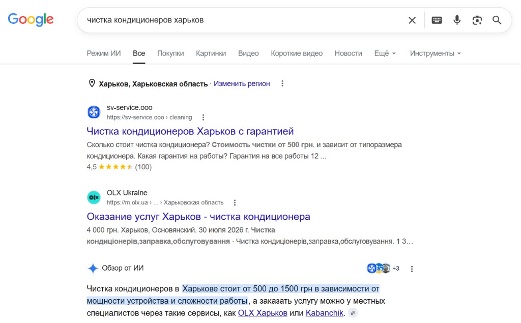Open the 'Покупки' tab

pos(170,53)
